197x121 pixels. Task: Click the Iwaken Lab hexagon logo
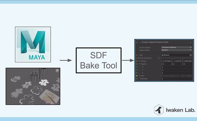point(159,110)
